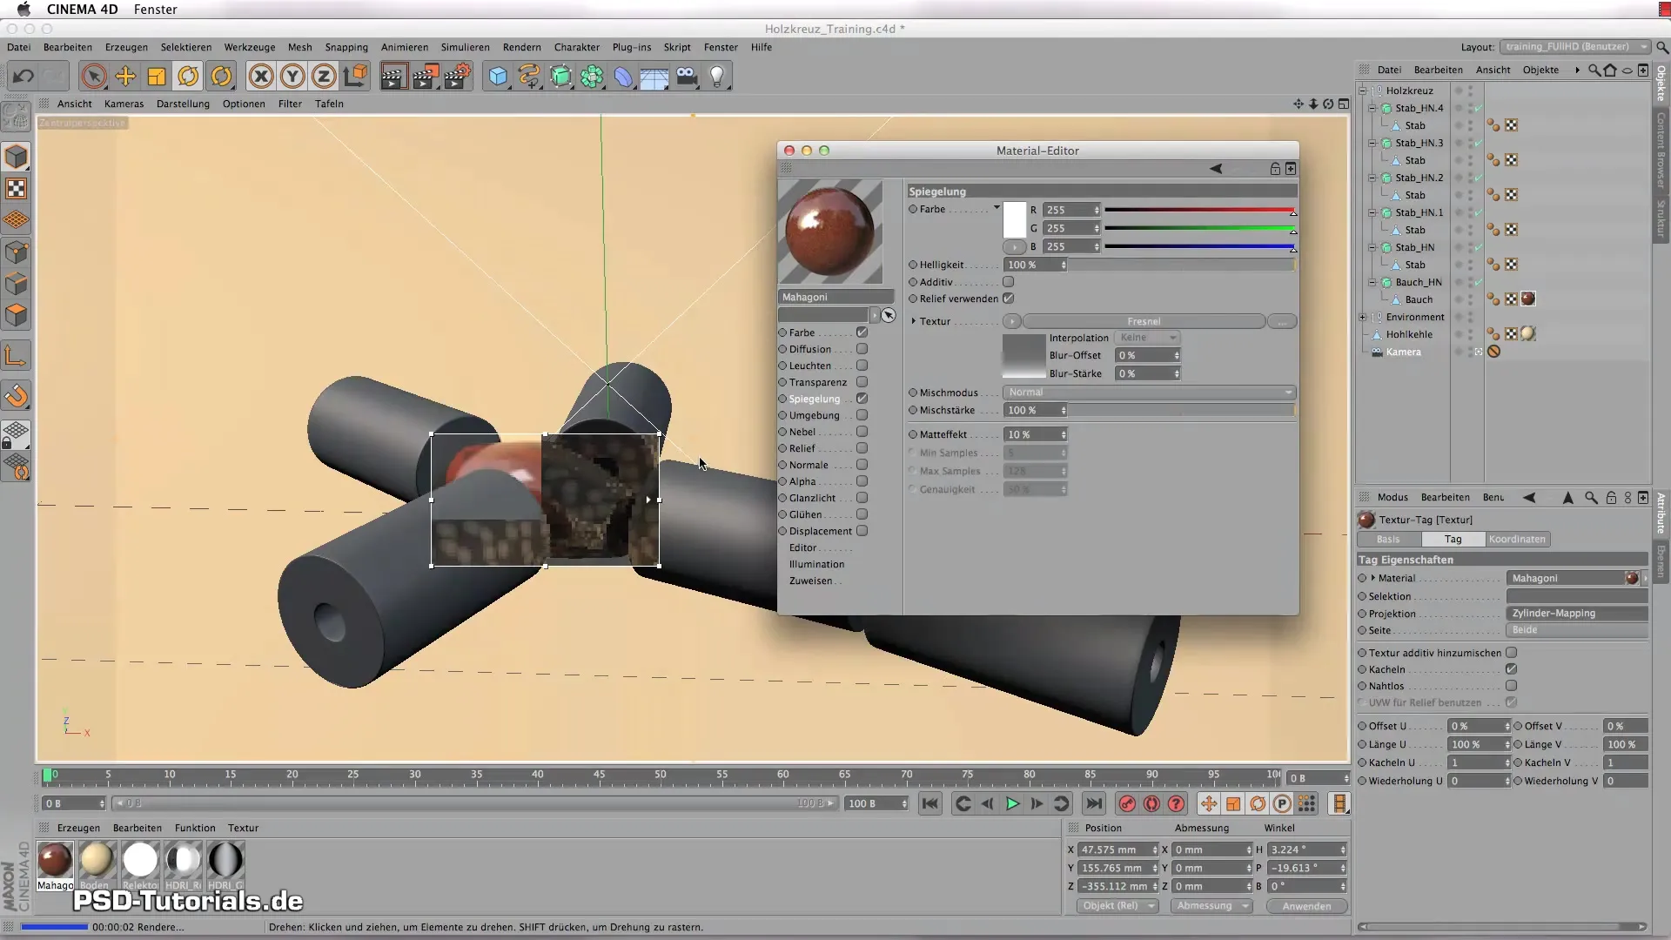The width and height of the screenshot is (1671, 940).
Task: Enable the Leuchten channel checkbox
Action: [x=862, y=366]
